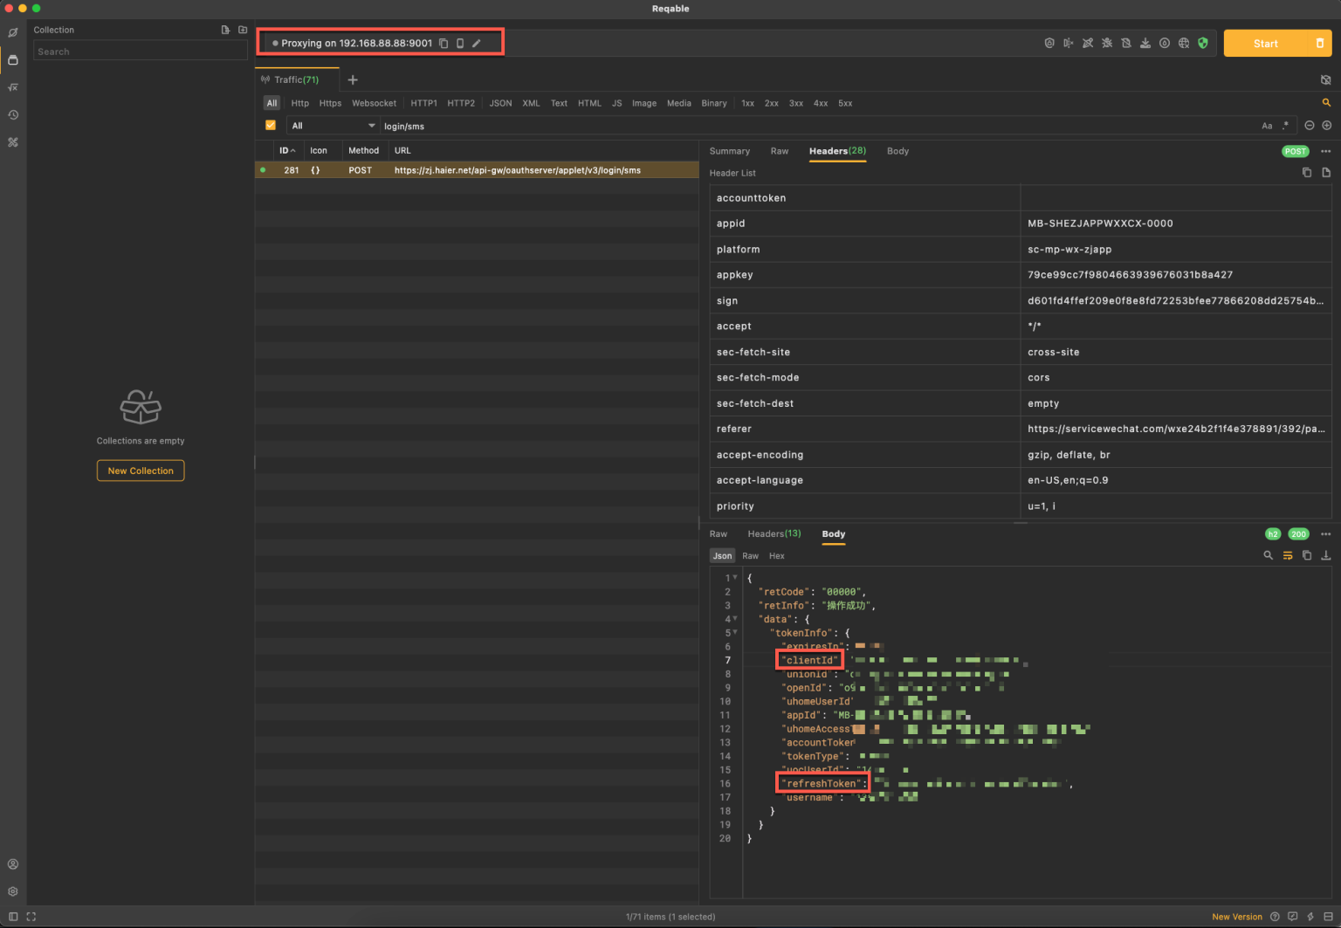This screenshot has height=928, width=1341.
Task: Click the SSL lock hexagon icon in the toolbar
Action: coord(1049,43)
